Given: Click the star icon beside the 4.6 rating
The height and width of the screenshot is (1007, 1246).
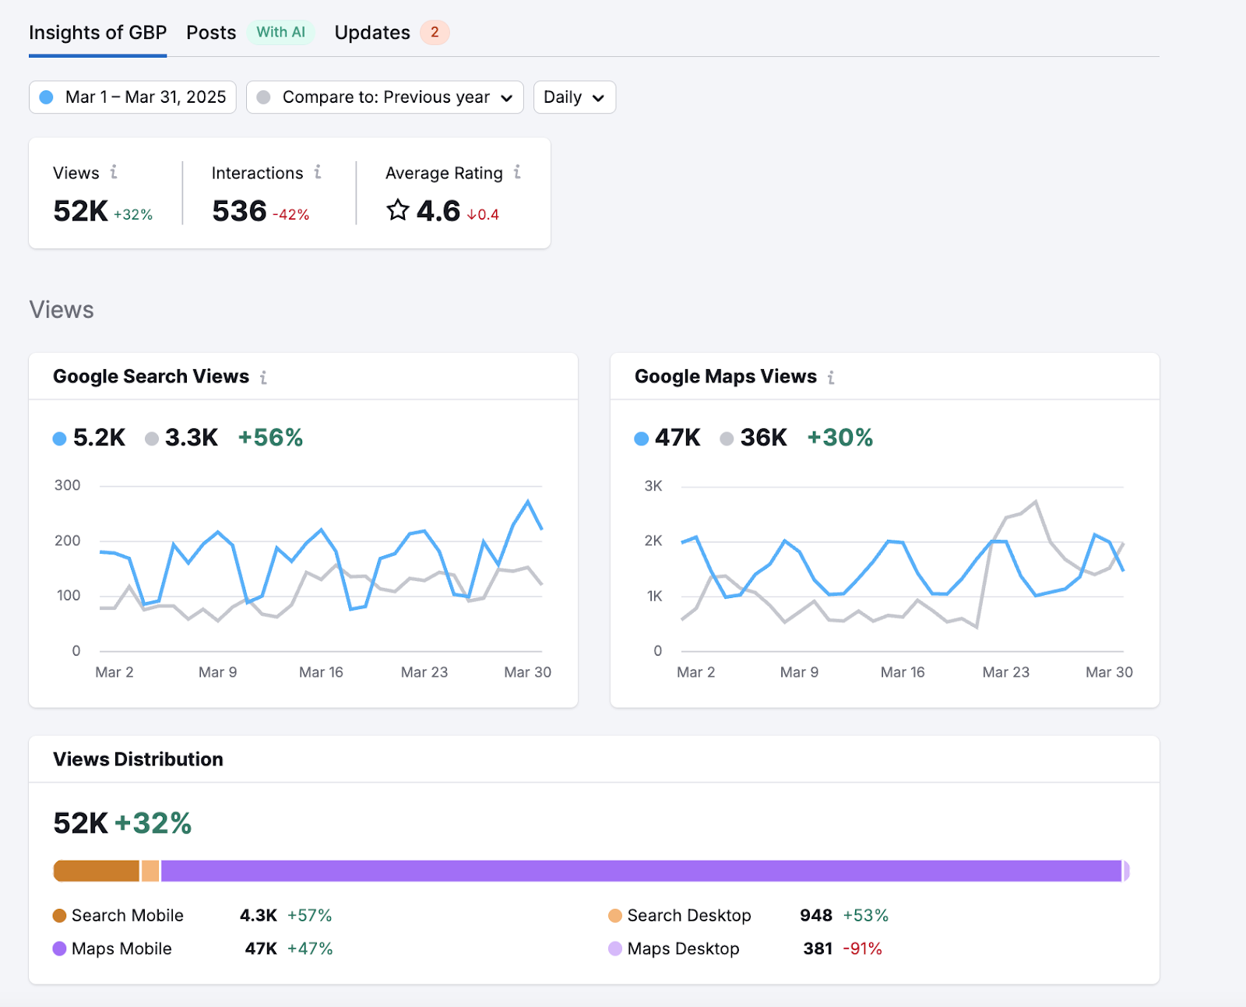Looking at the screenshot, I should [398, 210].
